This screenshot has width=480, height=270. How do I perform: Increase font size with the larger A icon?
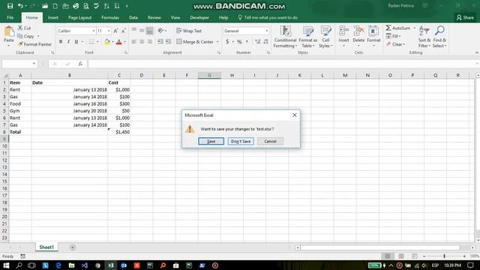(x=115, y=31)
